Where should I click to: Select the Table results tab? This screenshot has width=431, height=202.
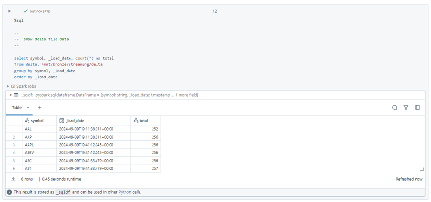coord(17,108)
